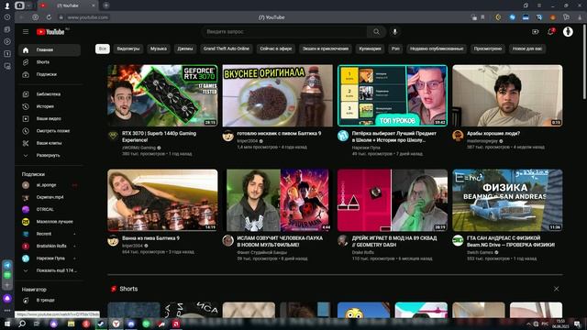Expand sidebar with Развернуть

pyautogui.click(x=50, y=155)
